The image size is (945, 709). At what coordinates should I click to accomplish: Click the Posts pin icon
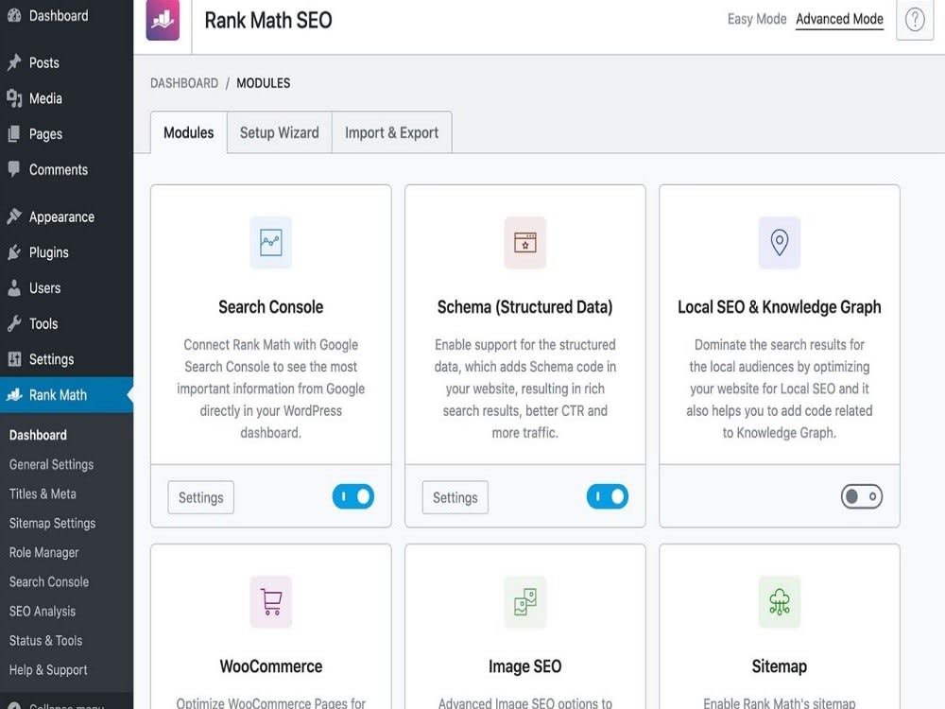[x=14, y=62]
